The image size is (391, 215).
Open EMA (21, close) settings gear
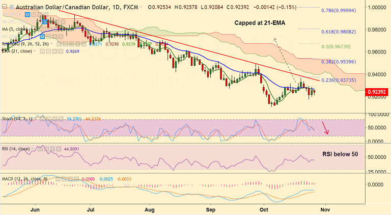(x=48, y=51)
